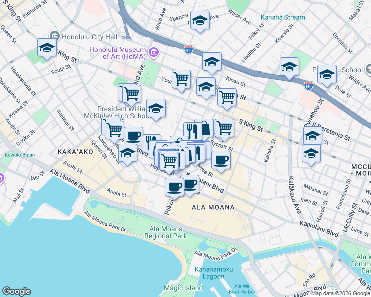Select the coffee cup marker below McKinley High School
Image resolution: width=371 pixels, height=297 pixels.
134,136
